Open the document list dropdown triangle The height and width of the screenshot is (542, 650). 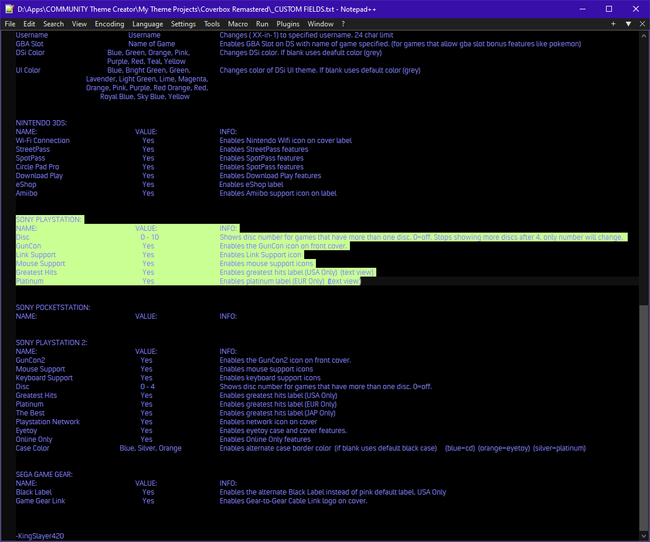pos(628,24)
